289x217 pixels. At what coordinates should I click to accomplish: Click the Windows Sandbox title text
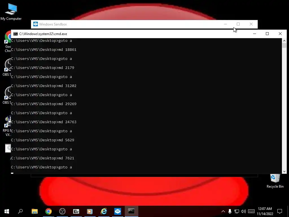[53, 24]
